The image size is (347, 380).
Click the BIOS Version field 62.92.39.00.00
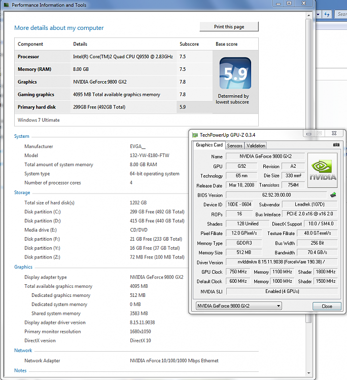[x=276, y=195]
